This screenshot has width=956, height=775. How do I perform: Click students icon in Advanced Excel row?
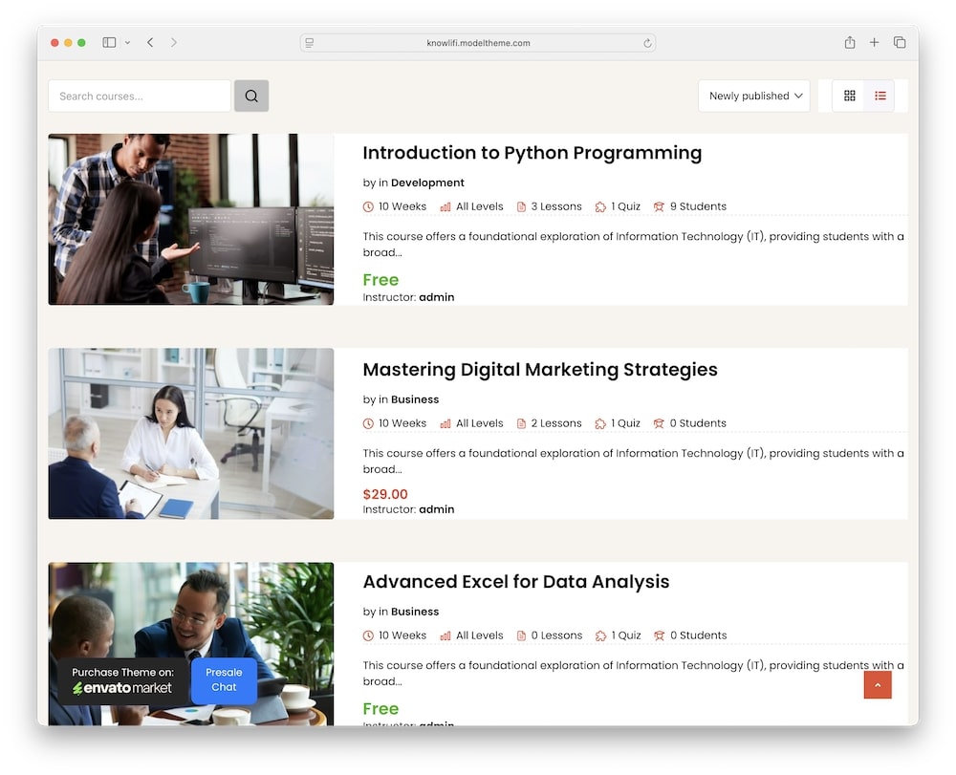(659, 636)
